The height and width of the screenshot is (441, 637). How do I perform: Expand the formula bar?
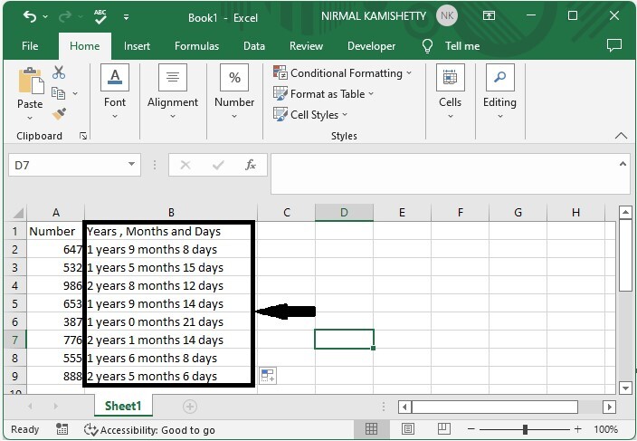click(623, 164)
